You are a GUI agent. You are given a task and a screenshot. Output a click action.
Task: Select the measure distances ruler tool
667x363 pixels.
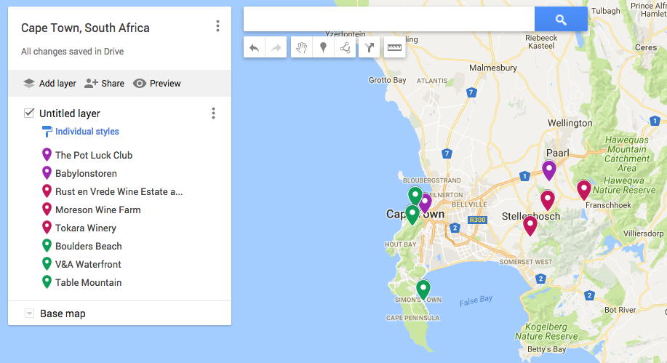point(394,48)
